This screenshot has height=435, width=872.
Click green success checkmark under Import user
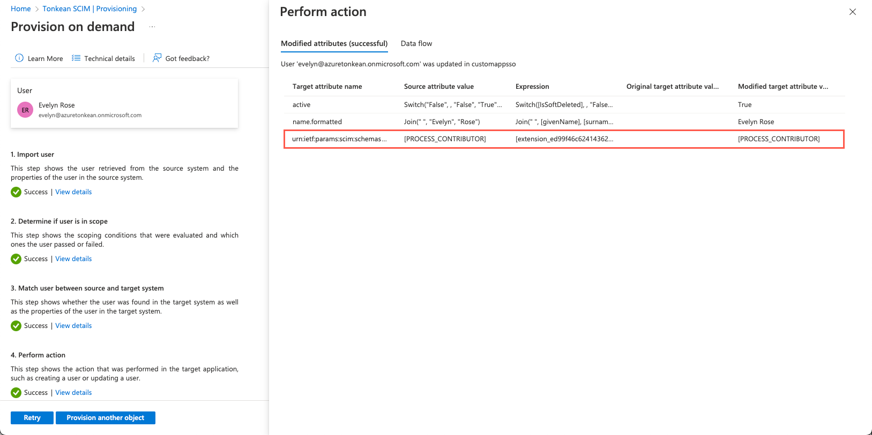pos(16,192)
